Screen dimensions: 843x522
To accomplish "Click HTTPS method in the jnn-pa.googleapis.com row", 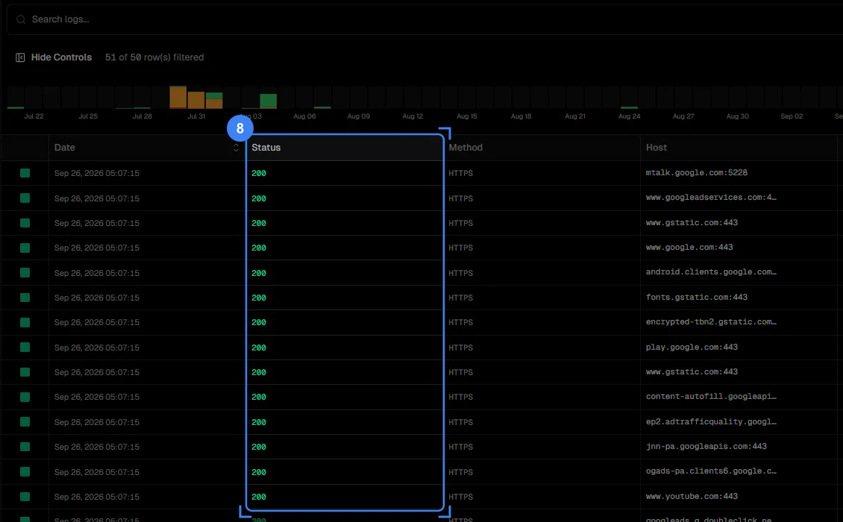I will (x=461, y=447).
